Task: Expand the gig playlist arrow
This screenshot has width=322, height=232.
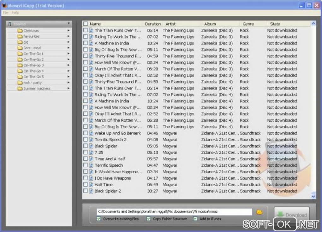Action: (x=69, y=42)
